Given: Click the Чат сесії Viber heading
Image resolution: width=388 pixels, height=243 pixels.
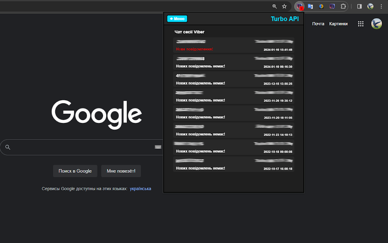Looking at the screenshot, I should pyautogui.click(x=189, y=32).
